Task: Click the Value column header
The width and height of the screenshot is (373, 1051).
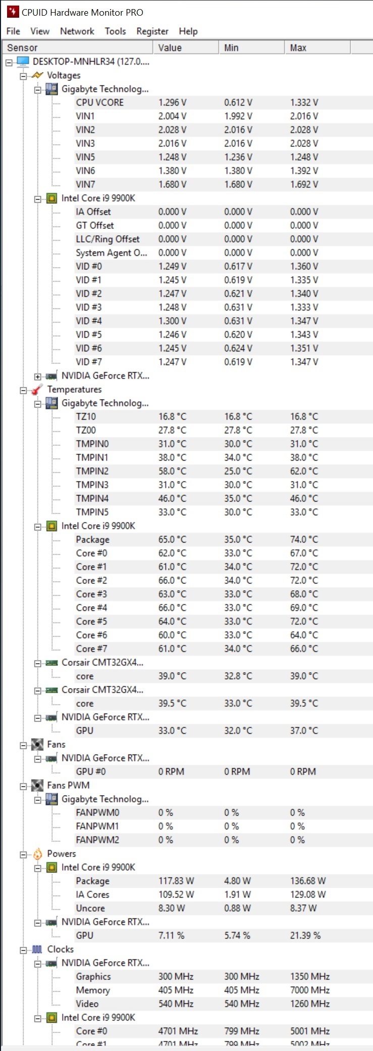Action: click(186, 48)
